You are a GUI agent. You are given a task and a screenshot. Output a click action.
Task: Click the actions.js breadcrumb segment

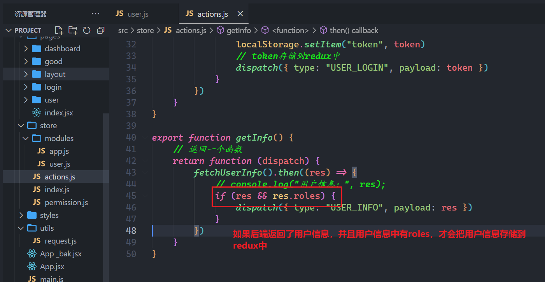tap(191, 30)
